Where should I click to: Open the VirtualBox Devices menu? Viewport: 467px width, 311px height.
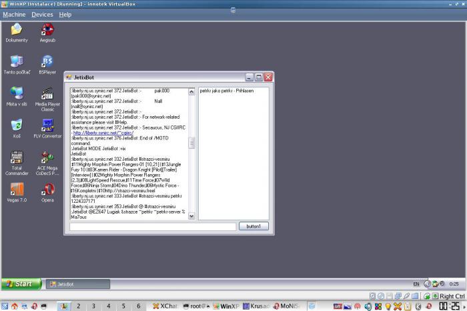click(42, 15)
